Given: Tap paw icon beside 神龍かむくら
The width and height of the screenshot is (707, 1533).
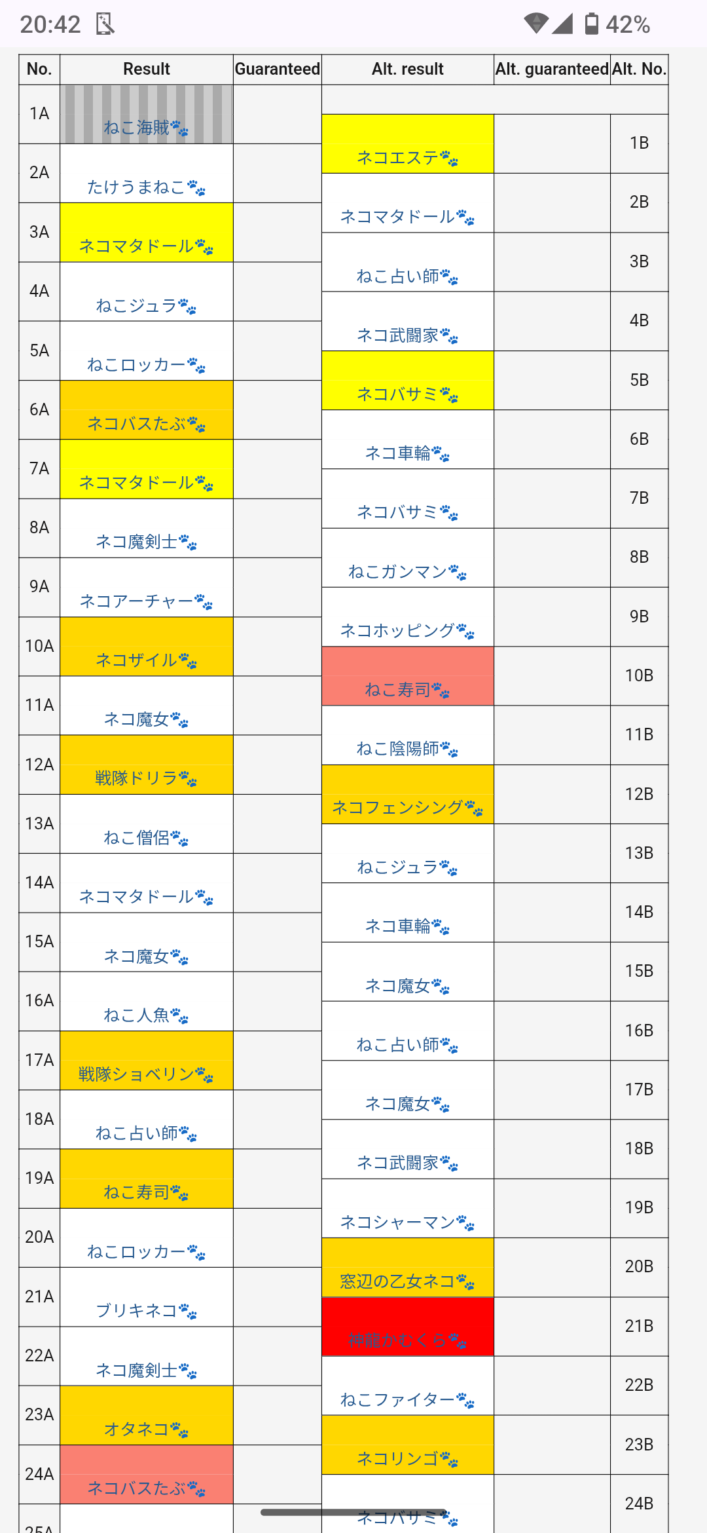Looking at the screenshot, I should [x=458, y=1341].
